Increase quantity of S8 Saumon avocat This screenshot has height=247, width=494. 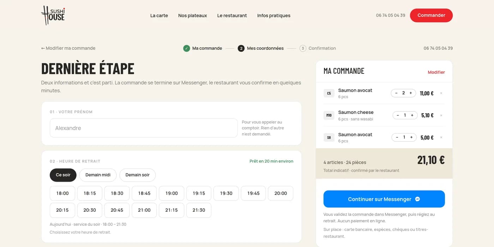click(x=411, y=137)
